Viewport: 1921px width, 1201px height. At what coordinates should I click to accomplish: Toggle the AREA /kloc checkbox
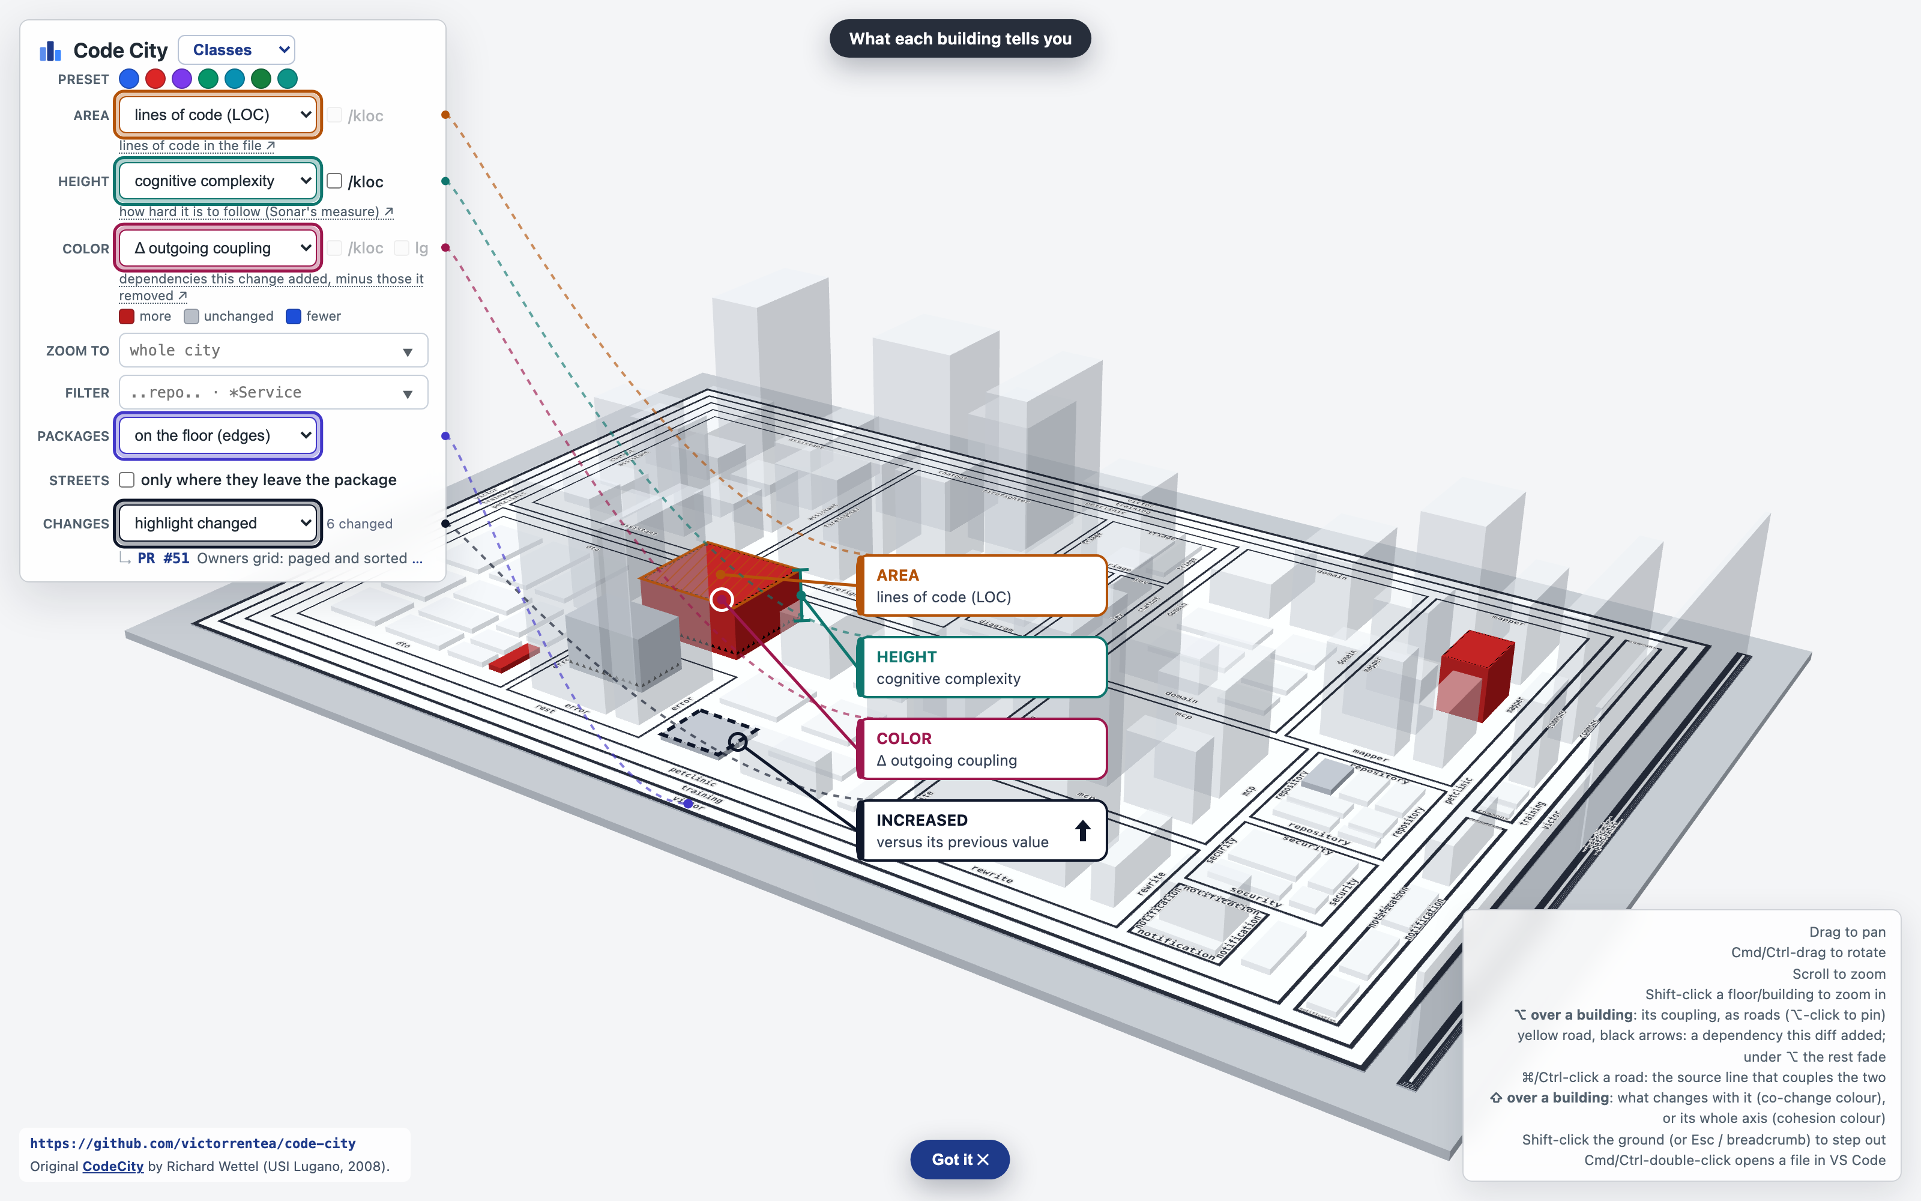click(x=334, y=115)
